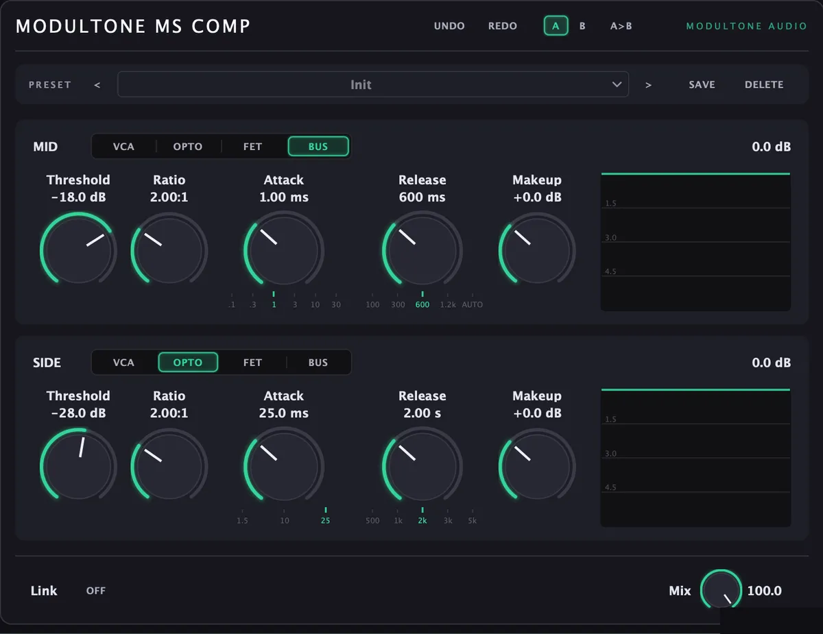Click SIDE Attack value 25.0 ms

coord(284,413)
